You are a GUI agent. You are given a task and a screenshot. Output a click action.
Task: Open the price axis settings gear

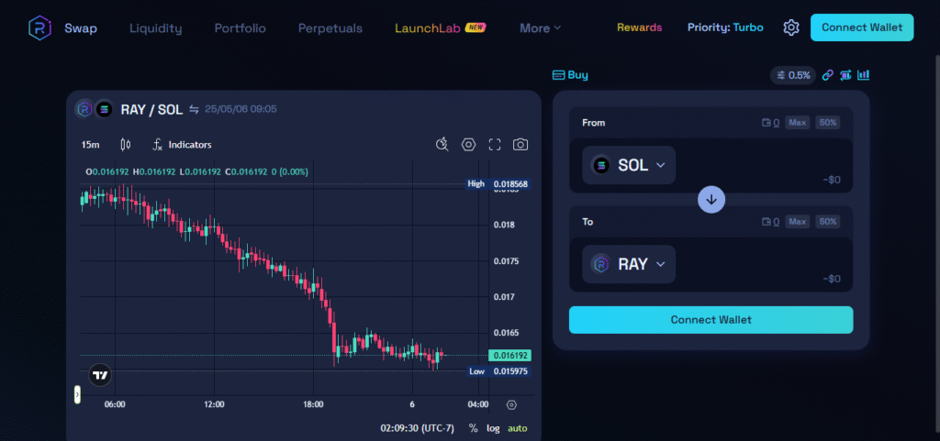tap(511, 405)
